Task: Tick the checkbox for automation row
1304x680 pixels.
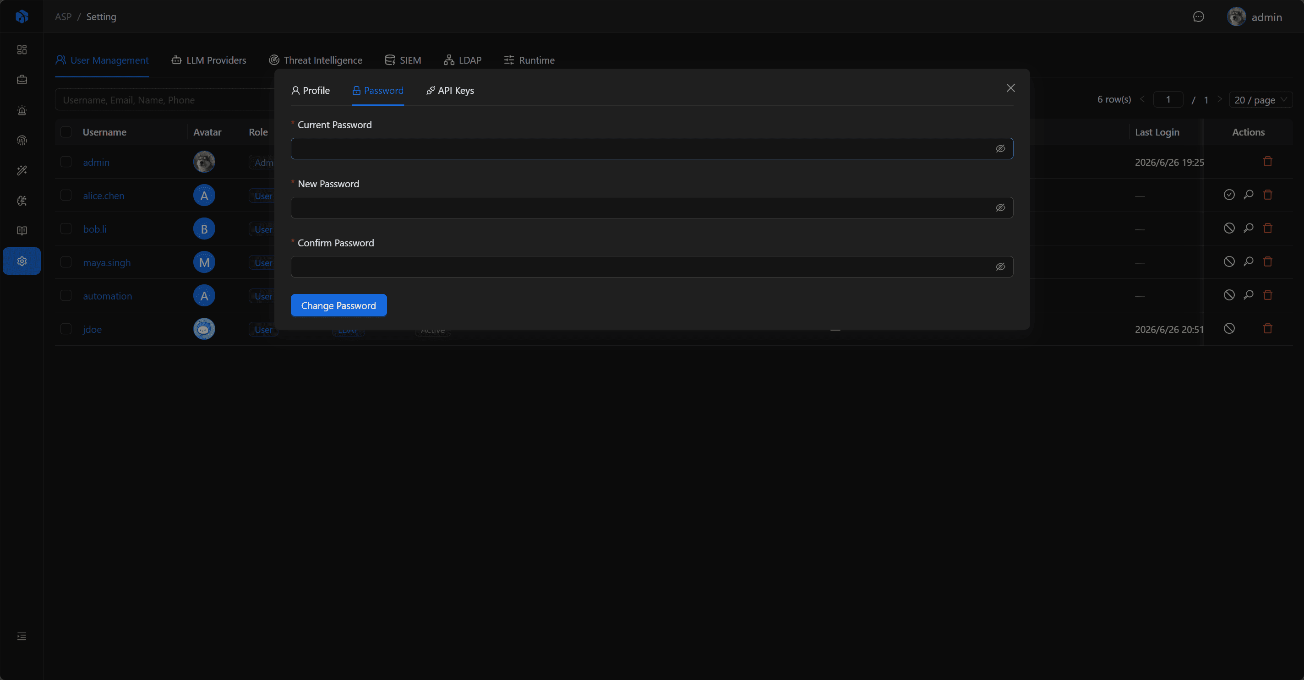Action: (66, 295)
